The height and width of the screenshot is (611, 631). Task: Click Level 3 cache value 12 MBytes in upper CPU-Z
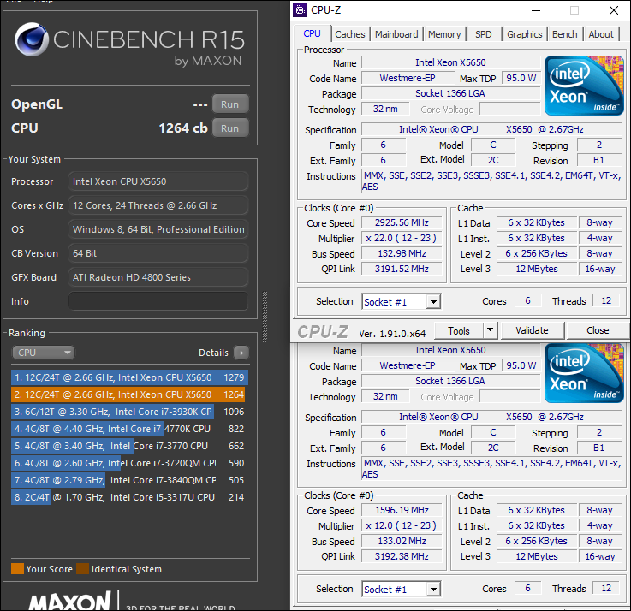pos(537,269)
